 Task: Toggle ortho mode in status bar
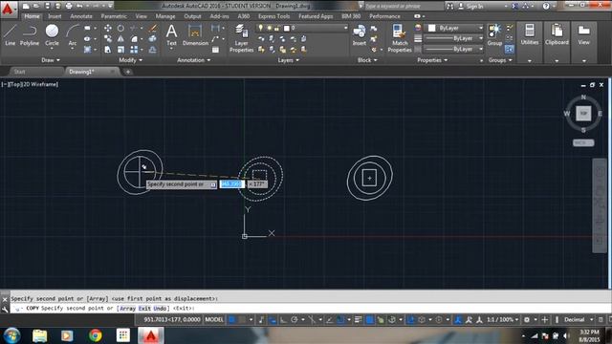283,320
